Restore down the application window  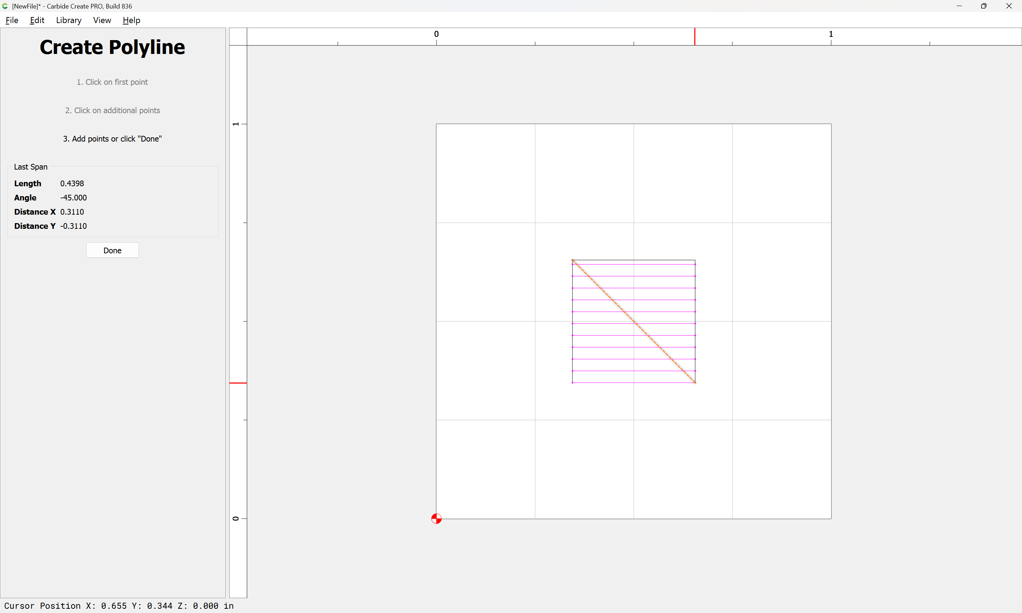click(983, 6)
